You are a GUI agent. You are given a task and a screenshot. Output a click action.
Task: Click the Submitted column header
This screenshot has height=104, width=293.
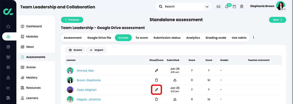pos(173,60)
